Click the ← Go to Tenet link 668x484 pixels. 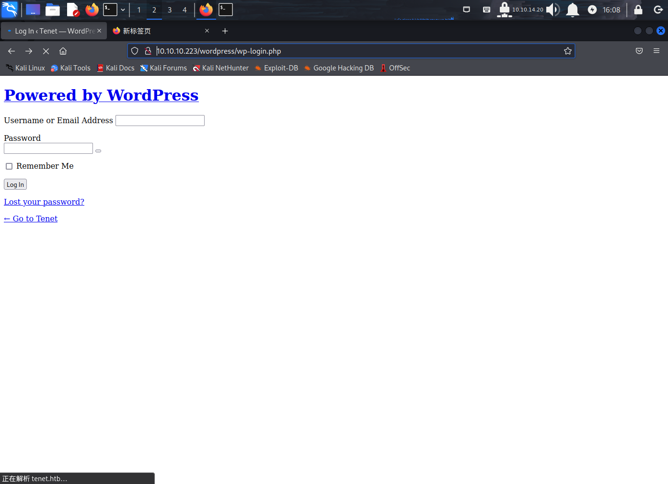(31, 219)
